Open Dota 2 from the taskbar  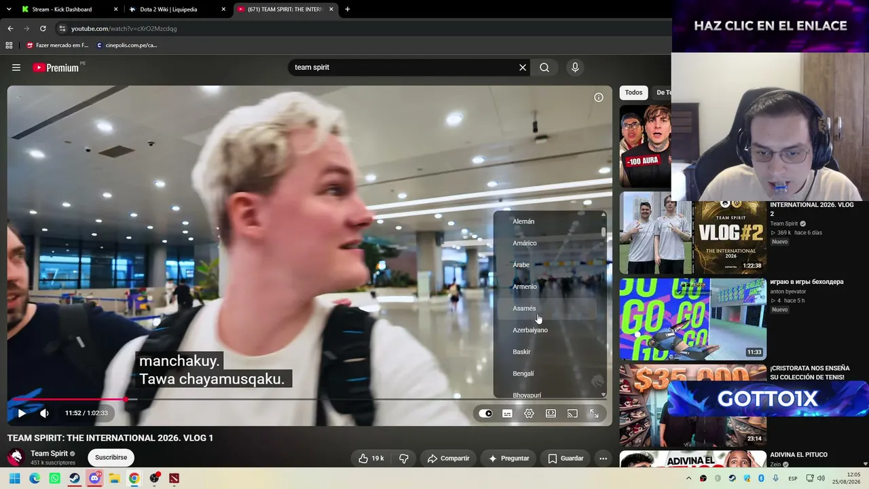pyautogui.click(x=174, y=478)
